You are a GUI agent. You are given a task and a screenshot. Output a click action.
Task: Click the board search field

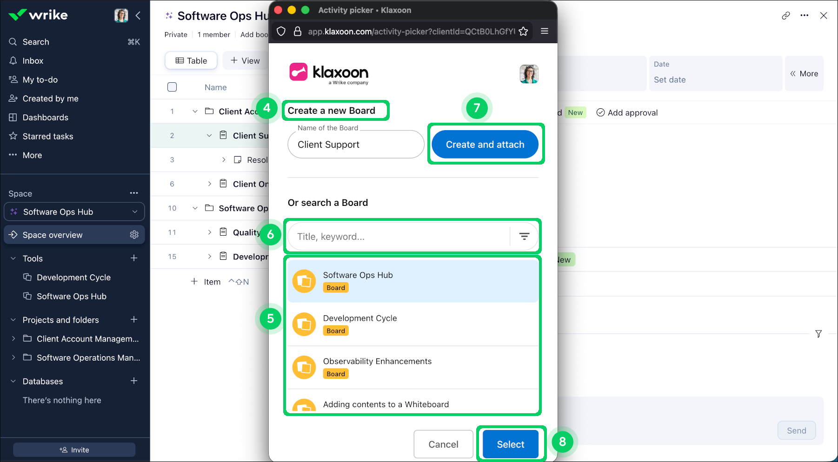(x=399, y=237)
